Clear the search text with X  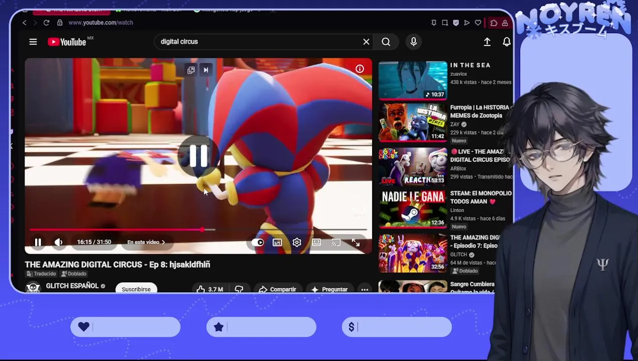point(366,42)
